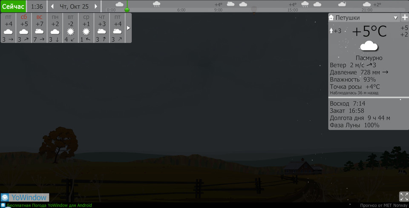Click the YoWindow logo
409x208 pixels.
tap(25, 197)
